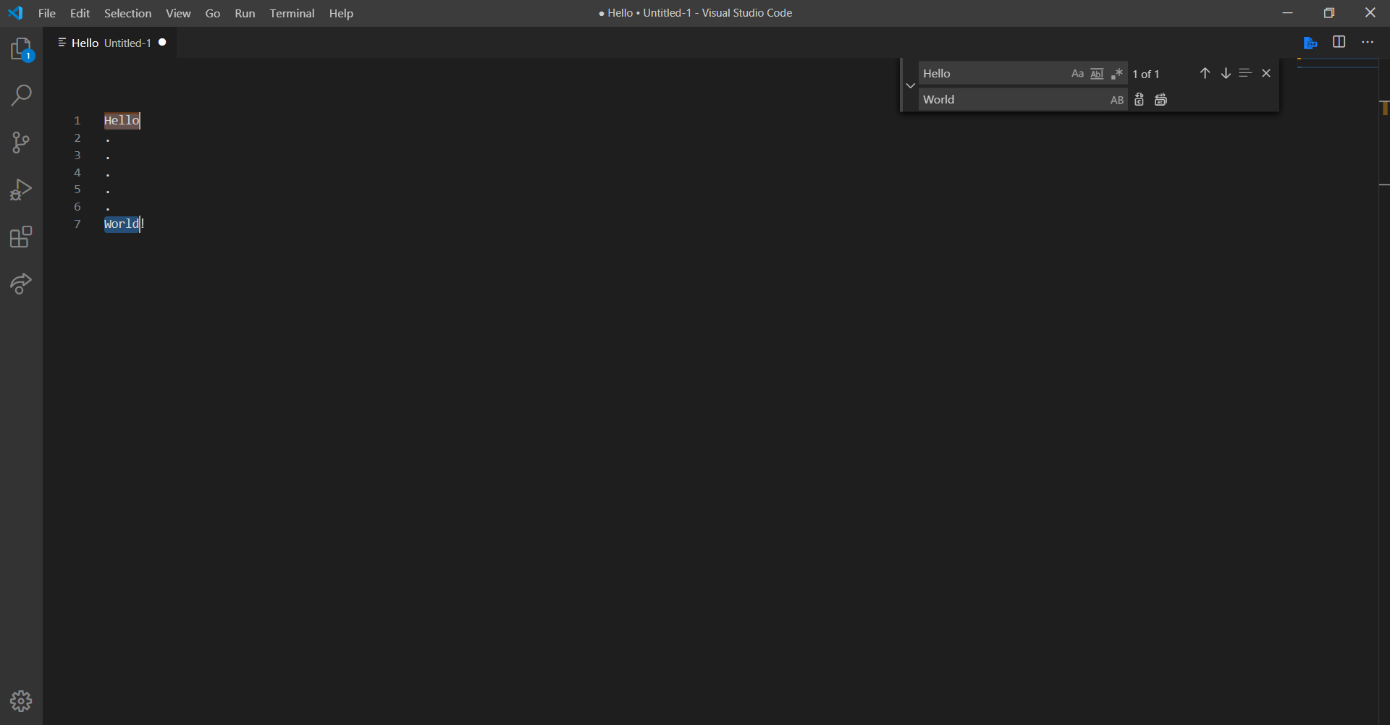Click the Split Editor icon

pos(1339,42)
